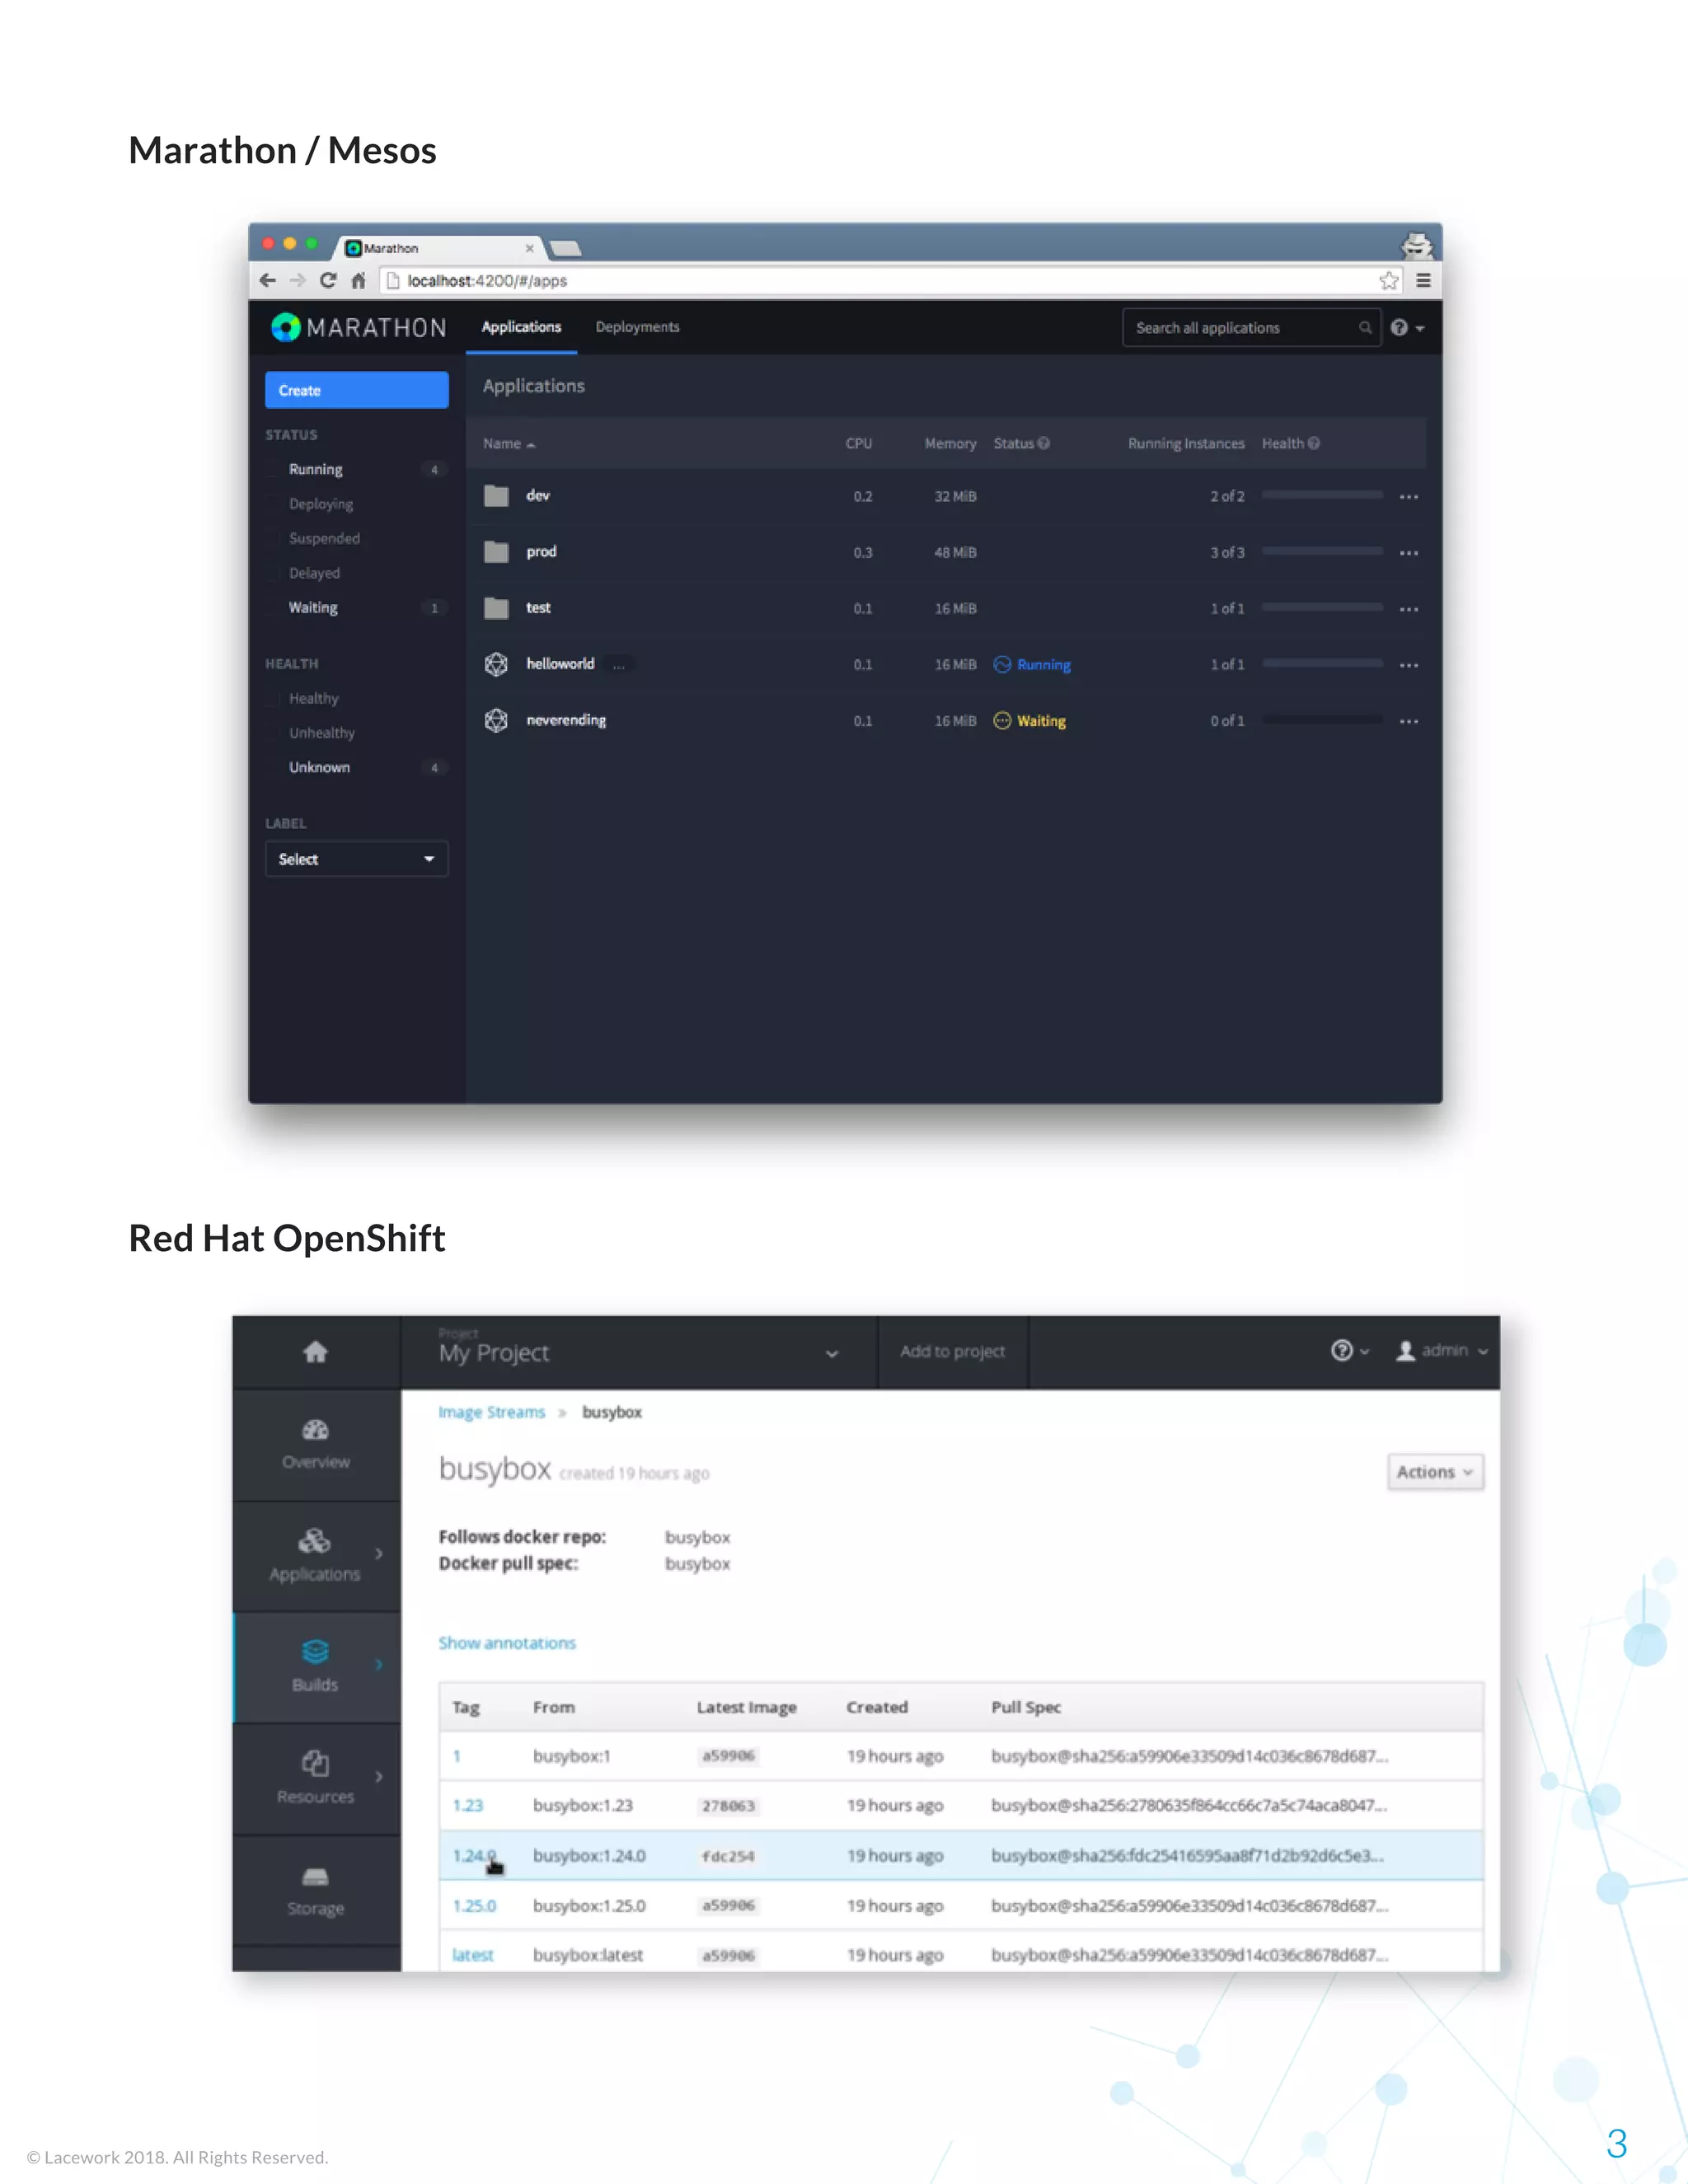1688x2184 pixels.
Task: Open the Actions dropdown for busybox
Action: [1435, 1472]
